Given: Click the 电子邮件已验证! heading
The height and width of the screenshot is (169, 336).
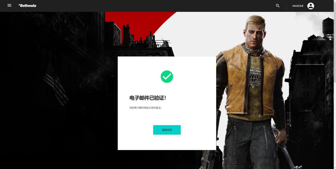Looking at the screenshot, I should [x=148, y=98].
